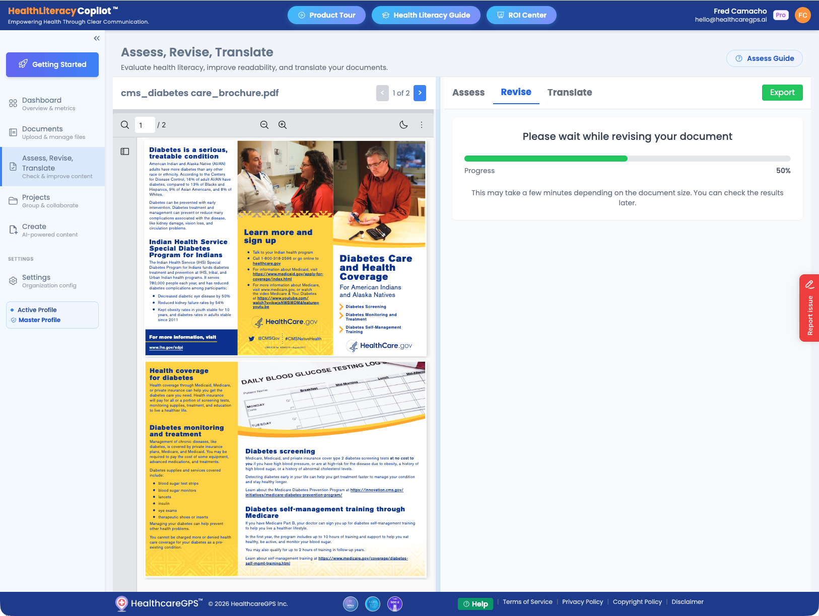Open the document search tool
The width and height of the screenshot is (819, 616).
(x=124, y=124)
